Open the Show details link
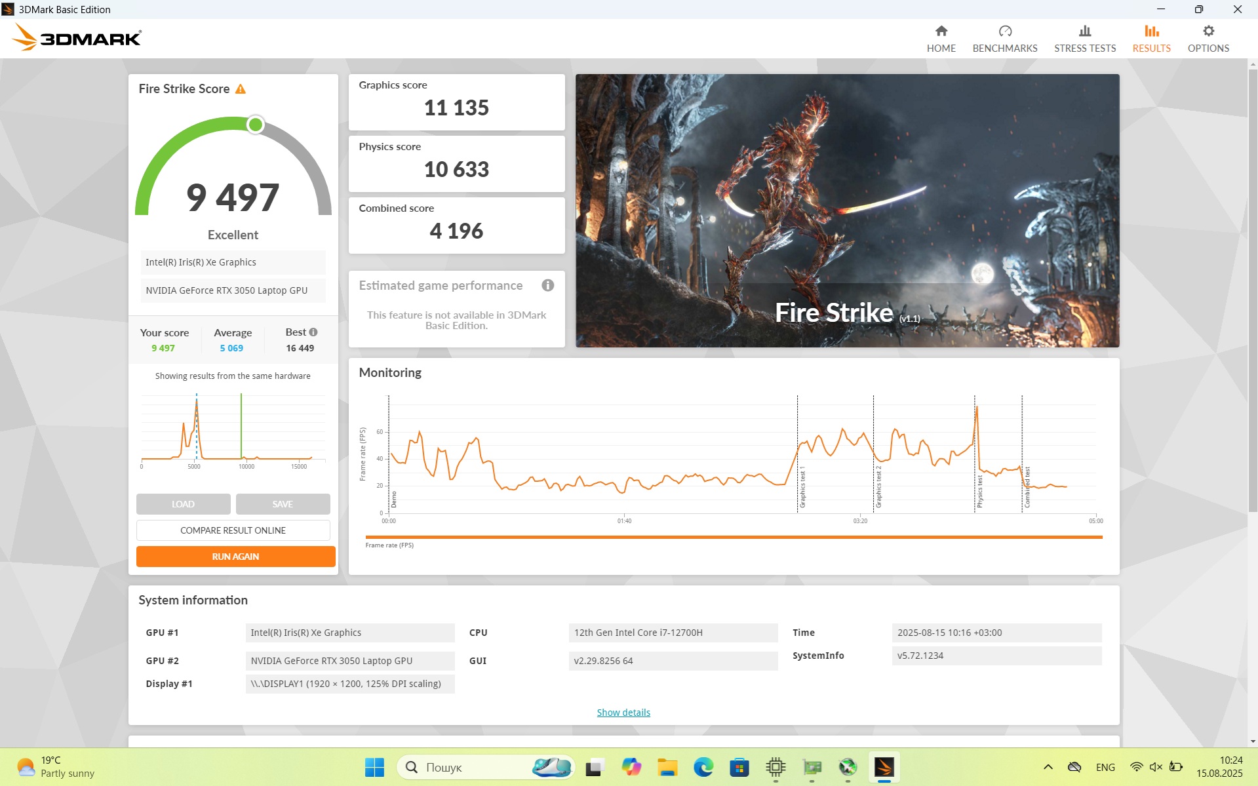The image size is (1258, 786). point(623,713)
